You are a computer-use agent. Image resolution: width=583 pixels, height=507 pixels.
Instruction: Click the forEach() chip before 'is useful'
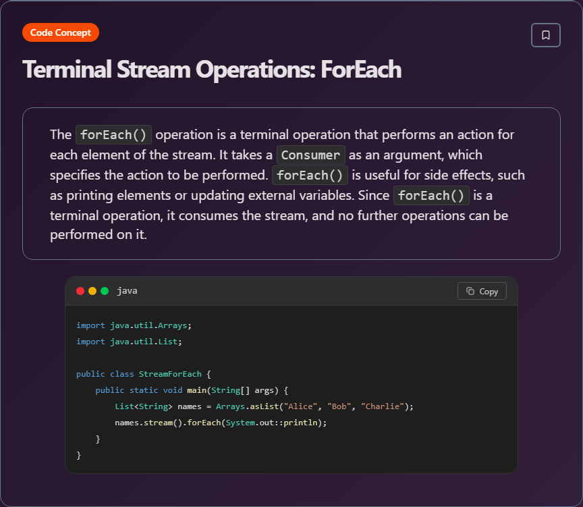click(310, 176)
